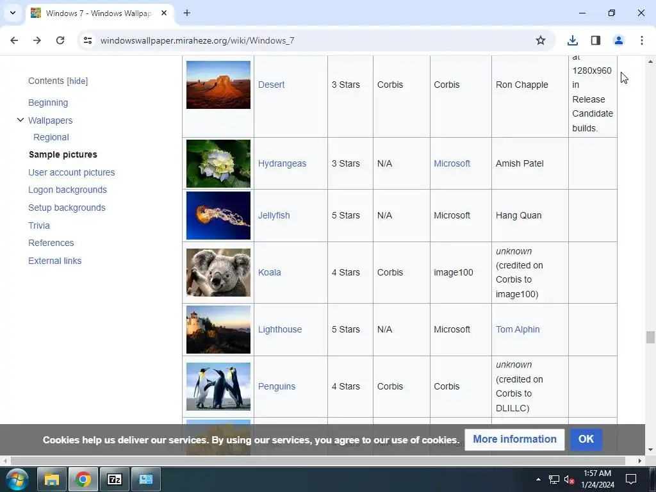Viewport: 656px width, 492px height.
Task: Open the Microsoft link in Hydrangeas row
Action: coord(452,163)
